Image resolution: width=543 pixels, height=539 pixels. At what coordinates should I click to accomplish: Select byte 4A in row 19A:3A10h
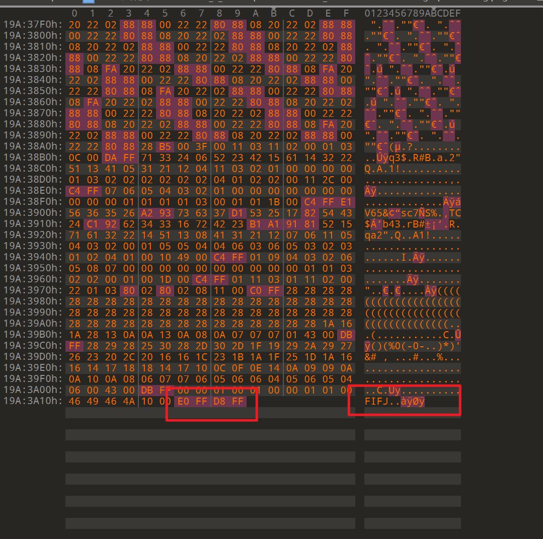click(x=129, y=401)
